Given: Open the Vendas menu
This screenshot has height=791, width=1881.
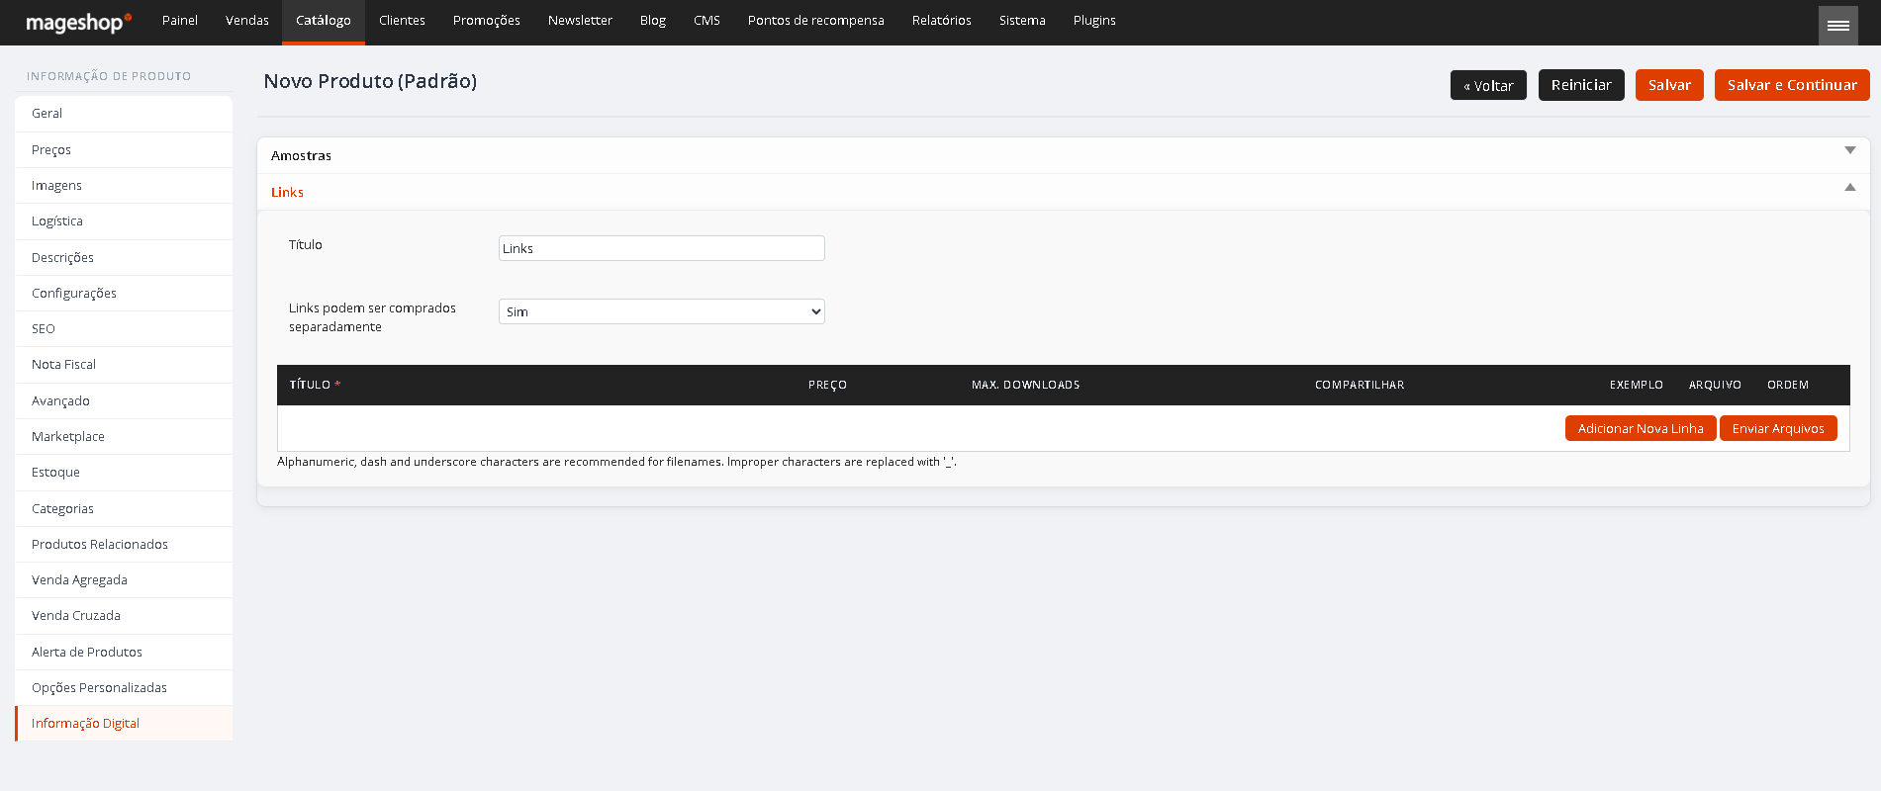Looking at the screenshot, I should click(x=247, y=21).
